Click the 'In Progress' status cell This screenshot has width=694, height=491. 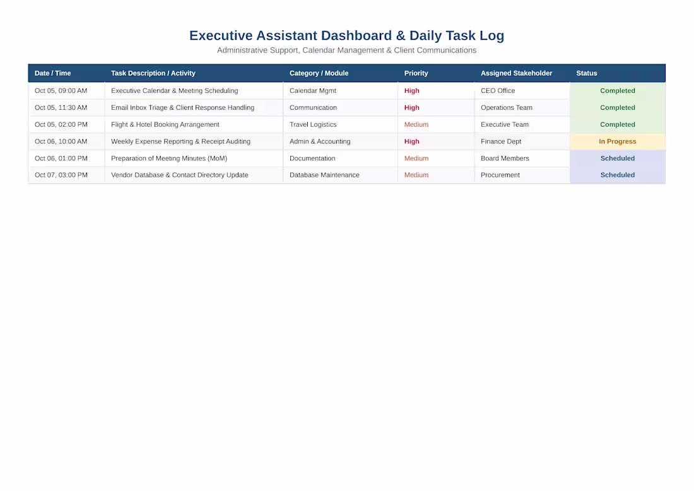618,141
